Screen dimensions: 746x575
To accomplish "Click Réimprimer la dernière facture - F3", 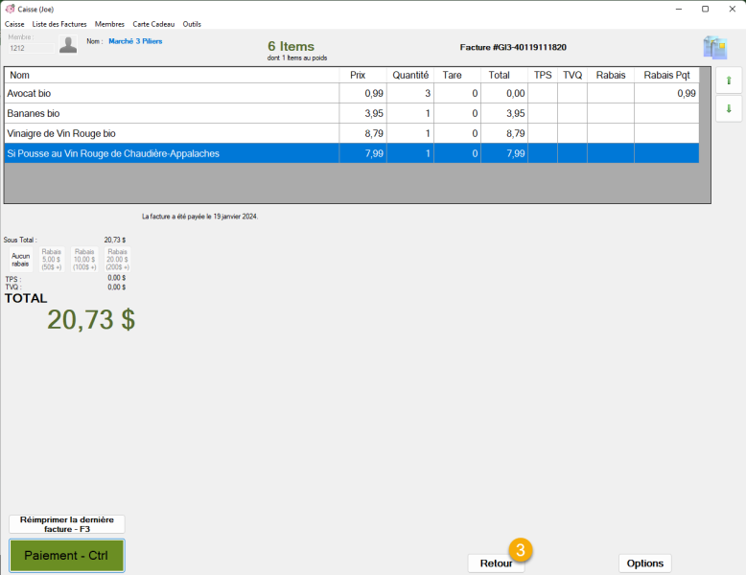I will 66,524.
